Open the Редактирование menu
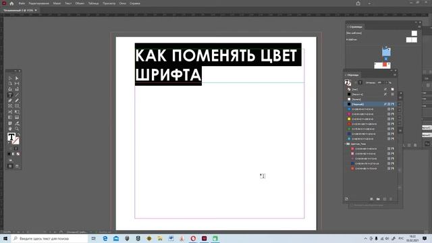This screenshot has height=243, width=432. (x=39, y=3)
